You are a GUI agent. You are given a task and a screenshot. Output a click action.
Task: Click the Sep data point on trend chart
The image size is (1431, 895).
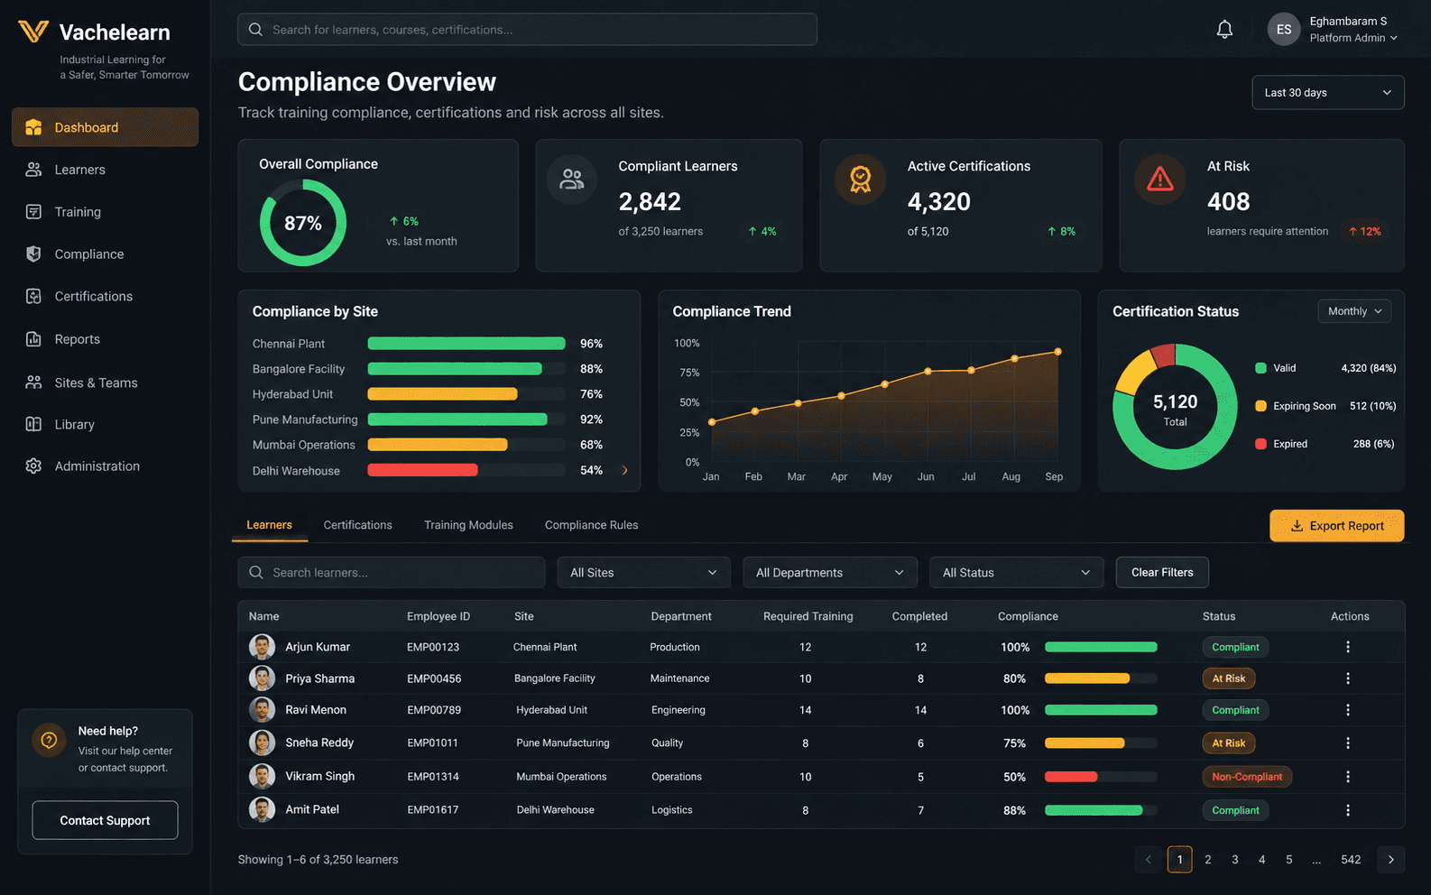point(1057,352)
